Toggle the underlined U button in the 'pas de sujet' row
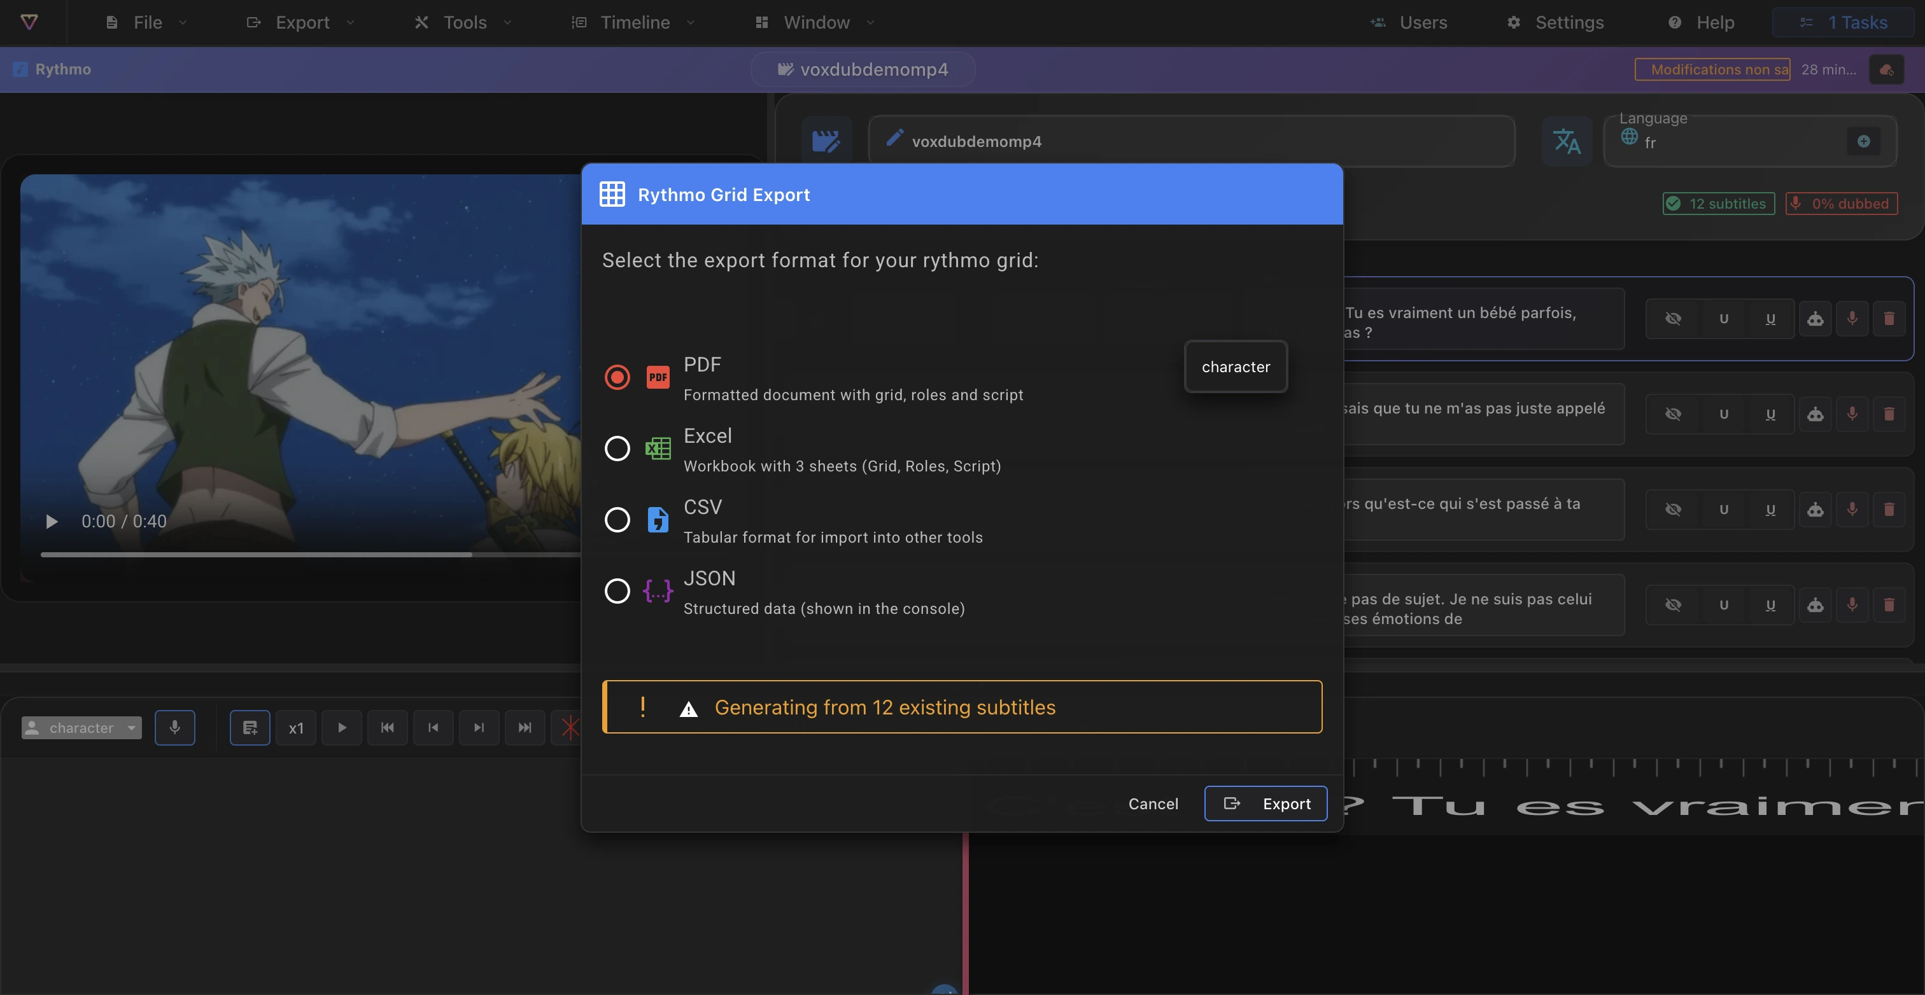Image resolution: width=1925 pixels, height=995 pixels. pos(1770,605)
